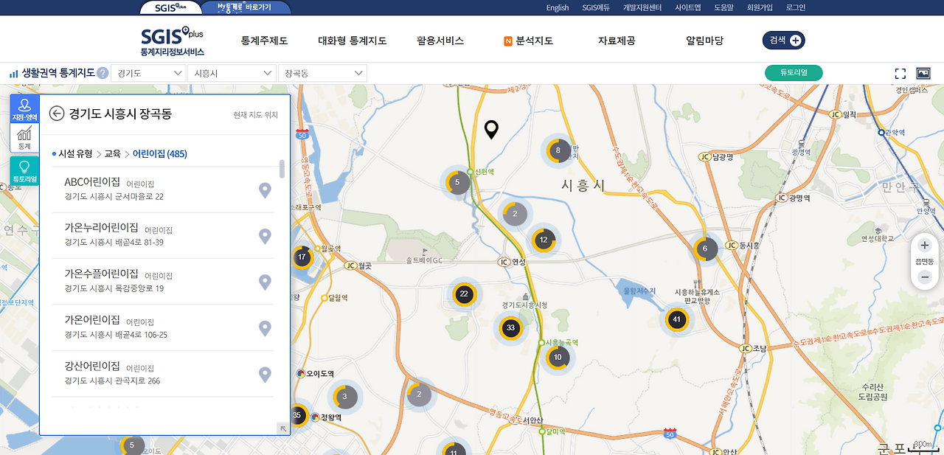This screenshot has width=944, height=455.
Task: Open the 시흥시 city dropdown
Action: [x=232, y=73]
